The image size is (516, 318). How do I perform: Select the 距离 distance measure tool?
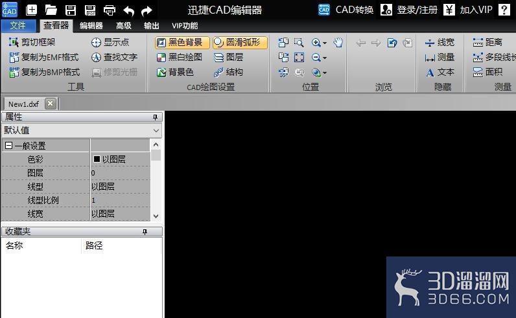pyautogui.click(x=487, y=42)
